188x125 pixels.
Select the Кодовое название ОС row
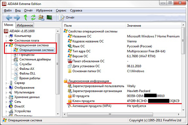(x=102, y=41)
